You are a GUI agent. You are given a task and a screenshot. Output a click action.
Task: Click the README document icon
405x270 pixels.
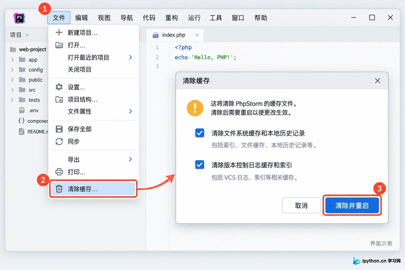22,131
